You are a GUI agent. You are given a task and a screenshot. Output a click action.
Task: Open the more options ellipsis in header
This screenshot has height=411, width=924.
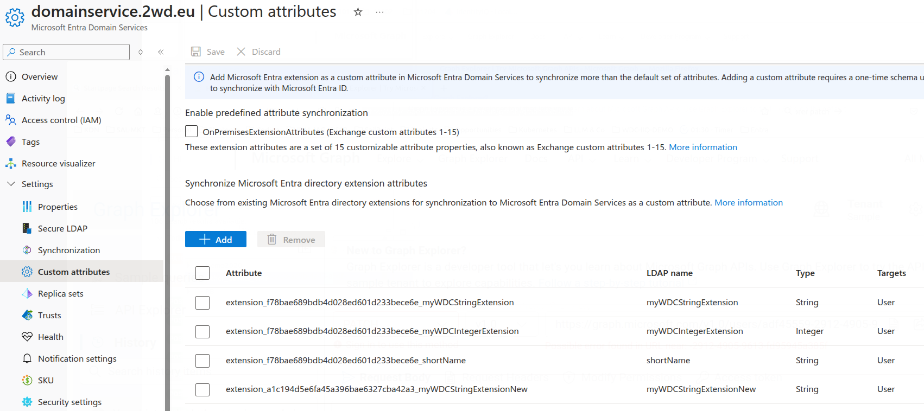click(379, 12)
